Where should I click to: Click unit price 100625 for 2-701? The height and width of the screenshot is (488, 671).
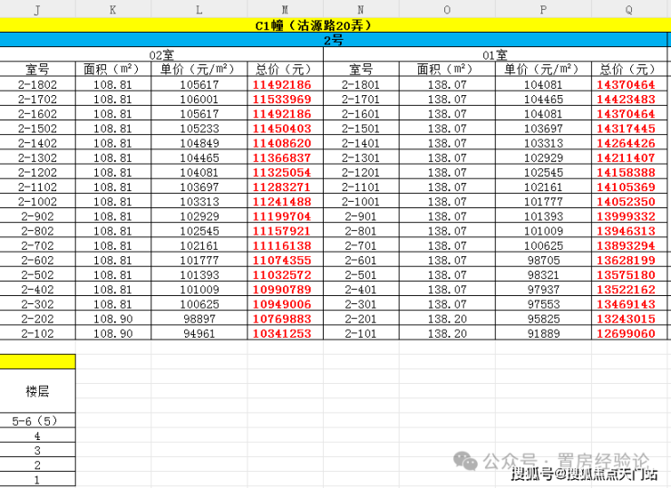[x=543, y=245]
